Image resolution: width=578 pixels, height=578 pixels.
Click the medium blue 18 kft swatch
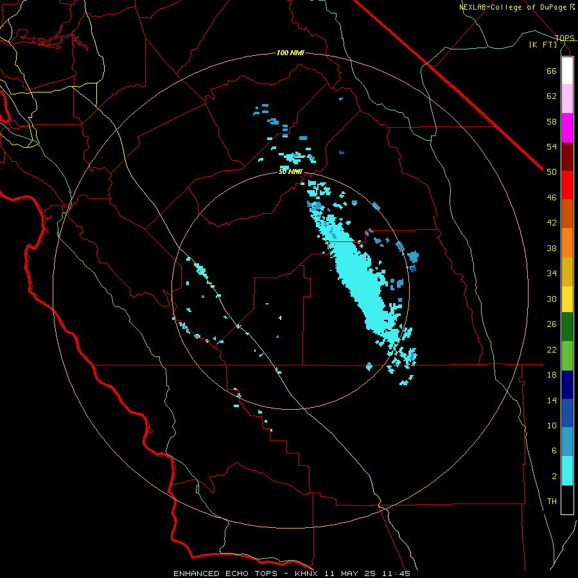[x=567, y=413]
